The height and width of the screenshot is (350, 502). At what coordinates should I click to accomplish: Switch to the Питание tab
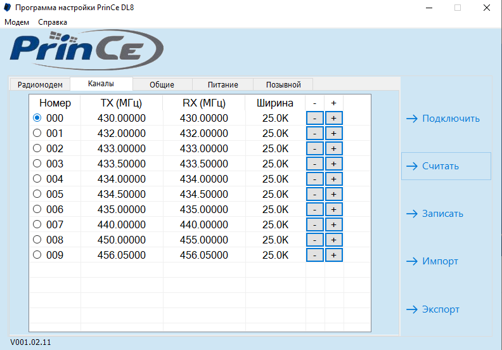[223, 84]
